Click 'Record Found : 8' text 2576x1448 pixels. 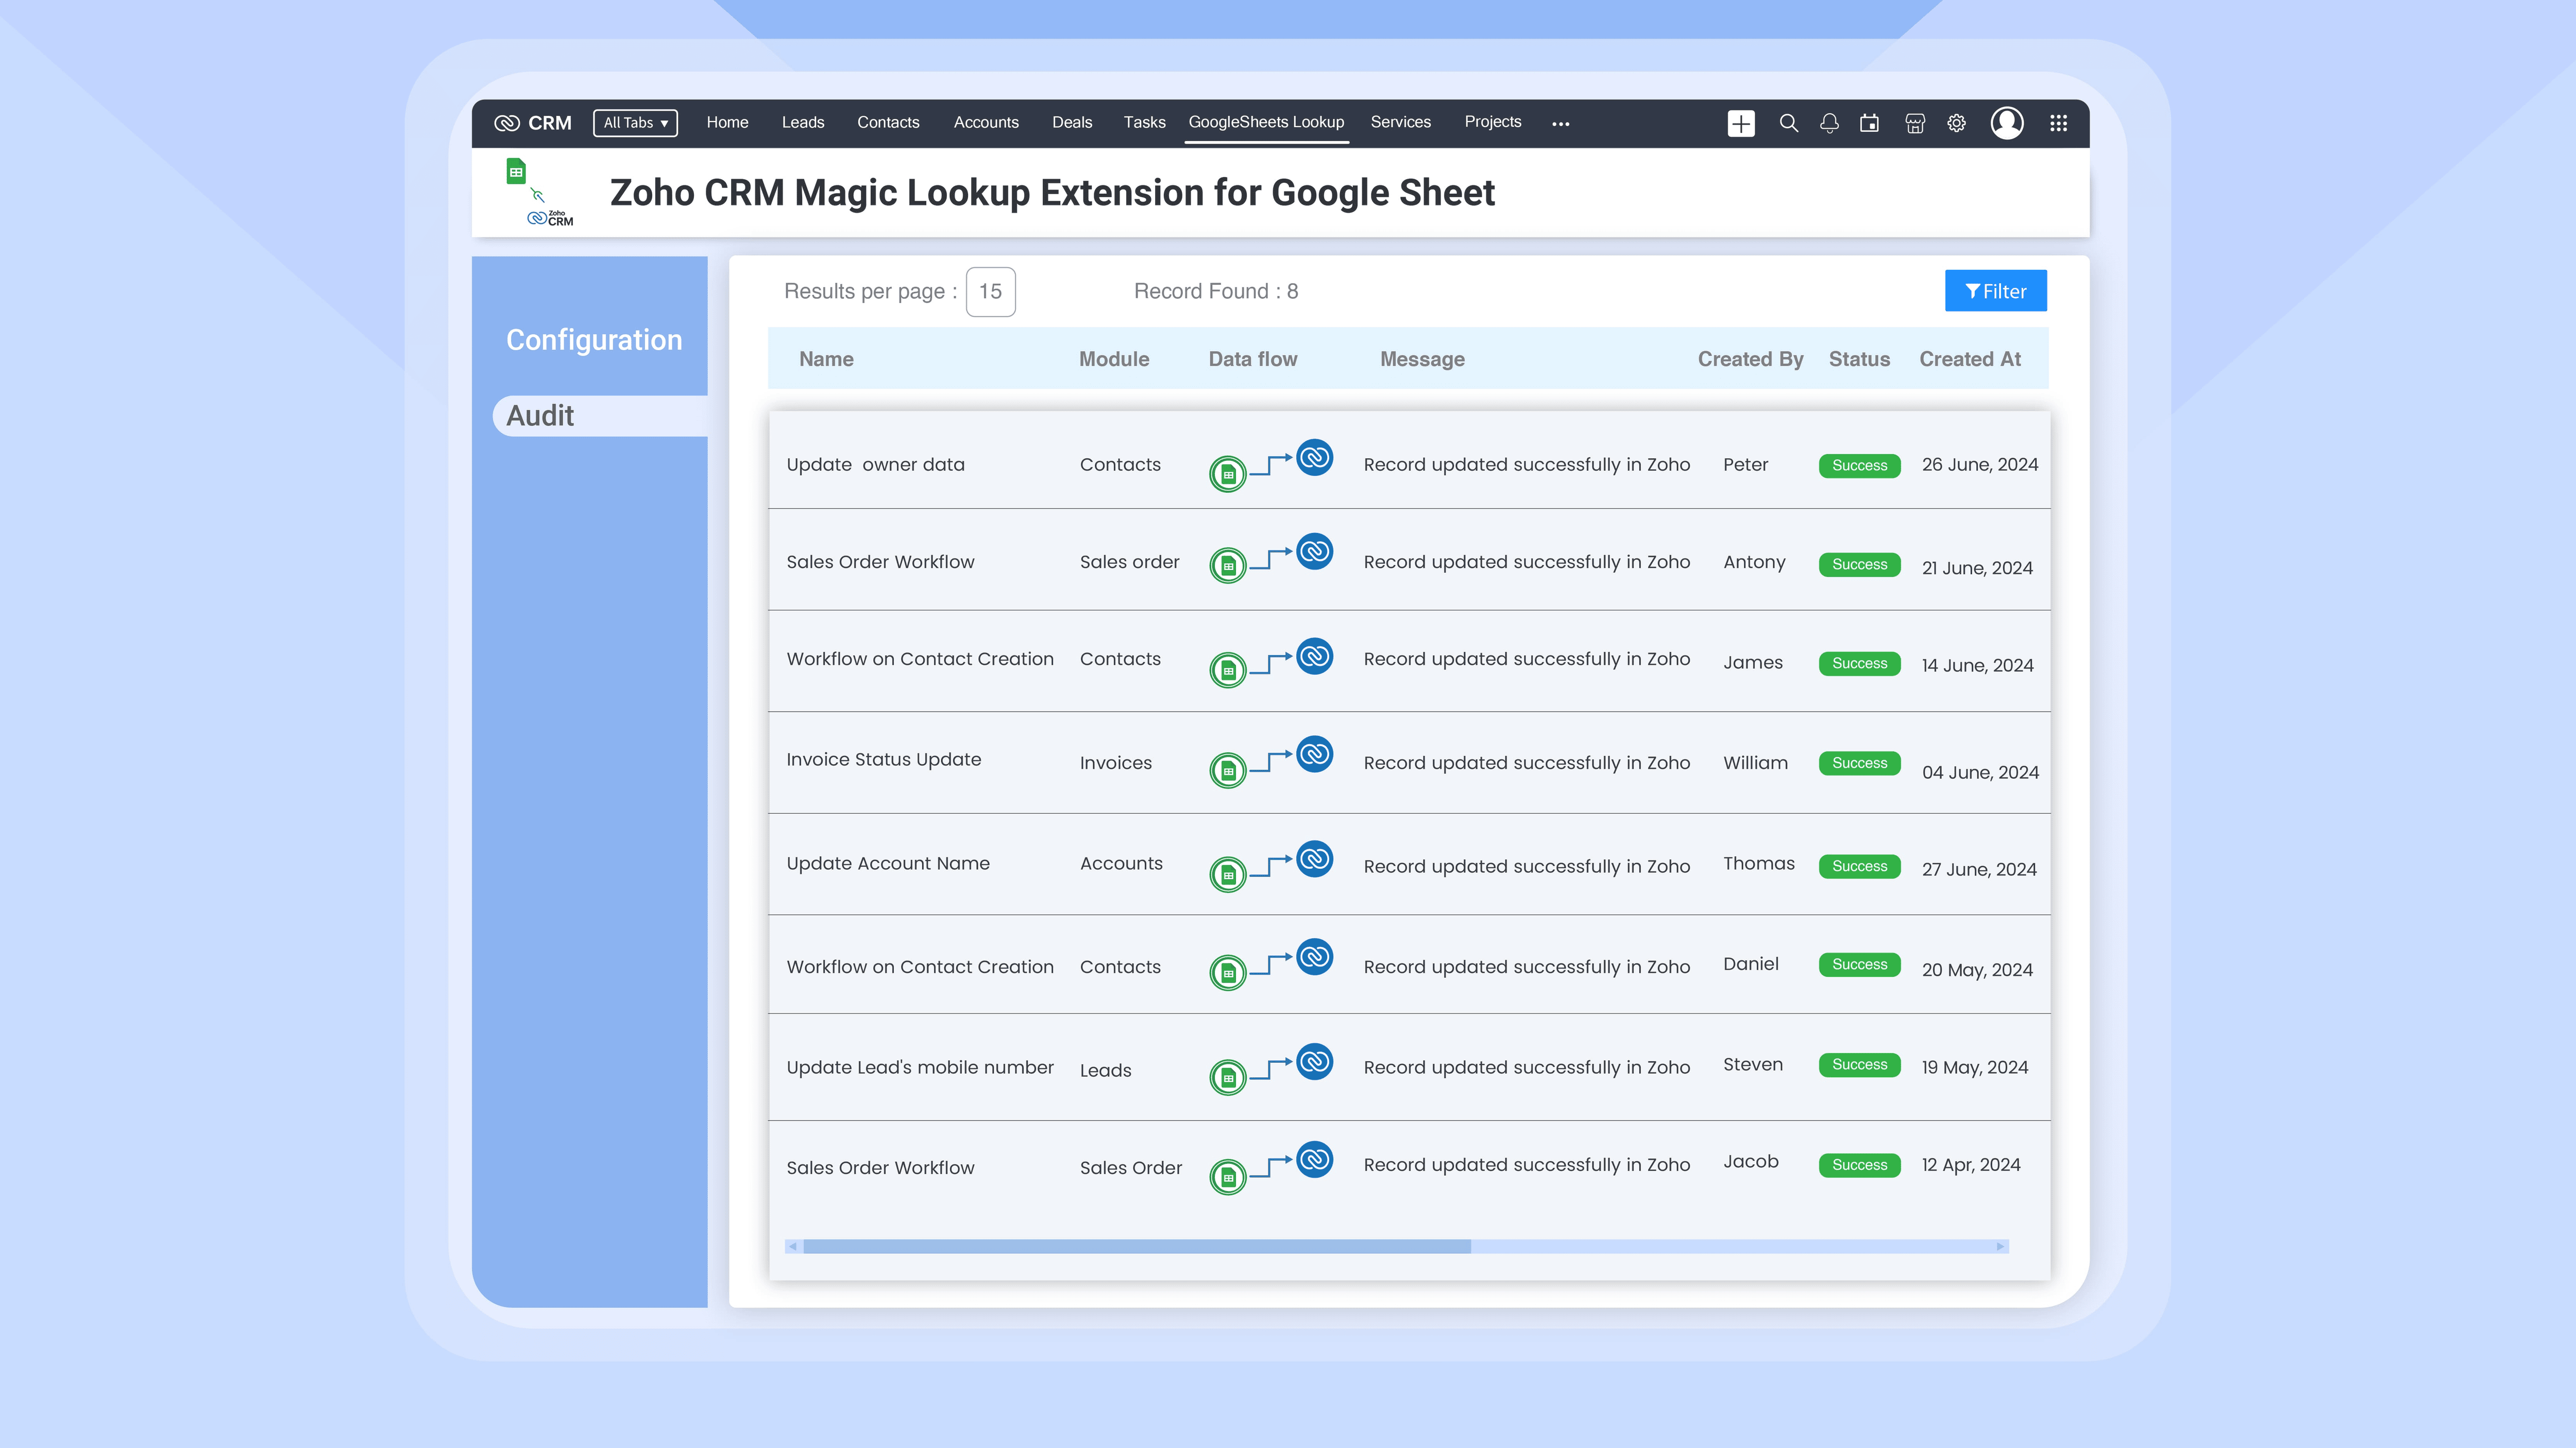1215,292
